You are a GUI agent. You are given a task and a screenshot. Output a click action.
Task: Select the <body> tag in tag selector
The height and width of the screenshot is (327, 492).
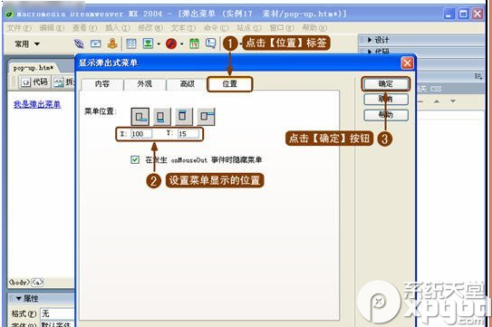point(19,282)
